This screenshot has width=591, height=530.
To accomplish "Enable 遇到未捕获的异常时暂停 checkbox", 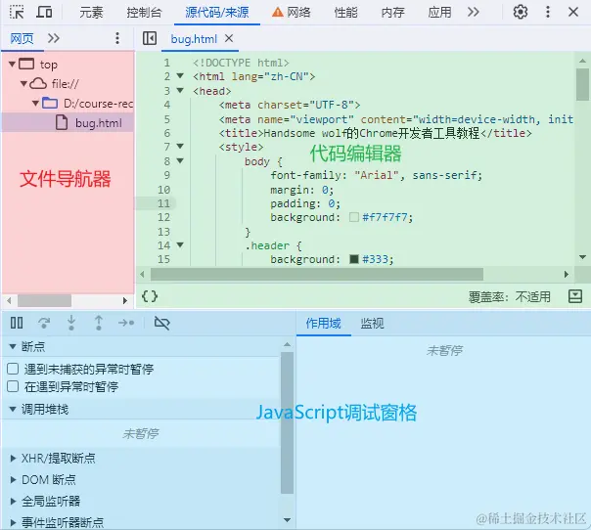I will (x=13, y=369).
